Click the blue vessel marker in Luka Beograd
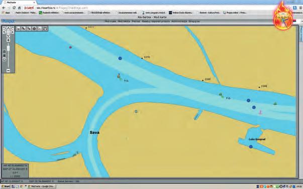Screen dimensions: 303x189 coord(251,147)
